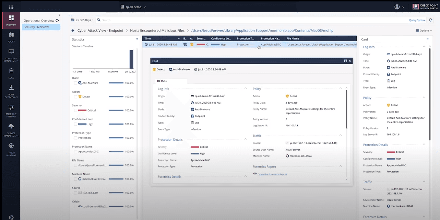Viewport: 440px width, 220px height.
Task: Open Service Management in sidebar
Action: tap(11, 130)
